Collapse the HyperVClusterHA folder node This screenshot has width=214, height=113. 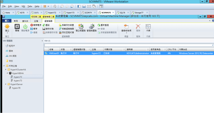6,70
